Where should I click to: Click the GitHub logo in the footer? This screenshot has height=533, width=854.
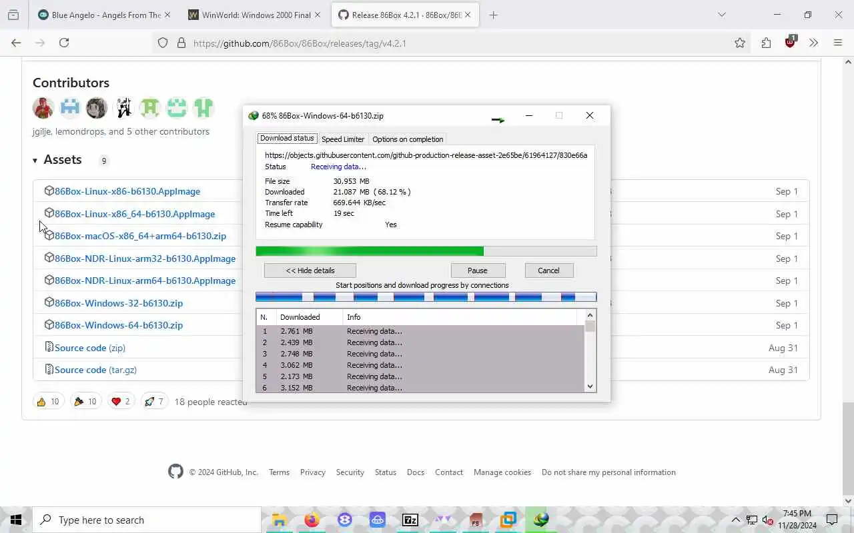(x=175, y=472)
